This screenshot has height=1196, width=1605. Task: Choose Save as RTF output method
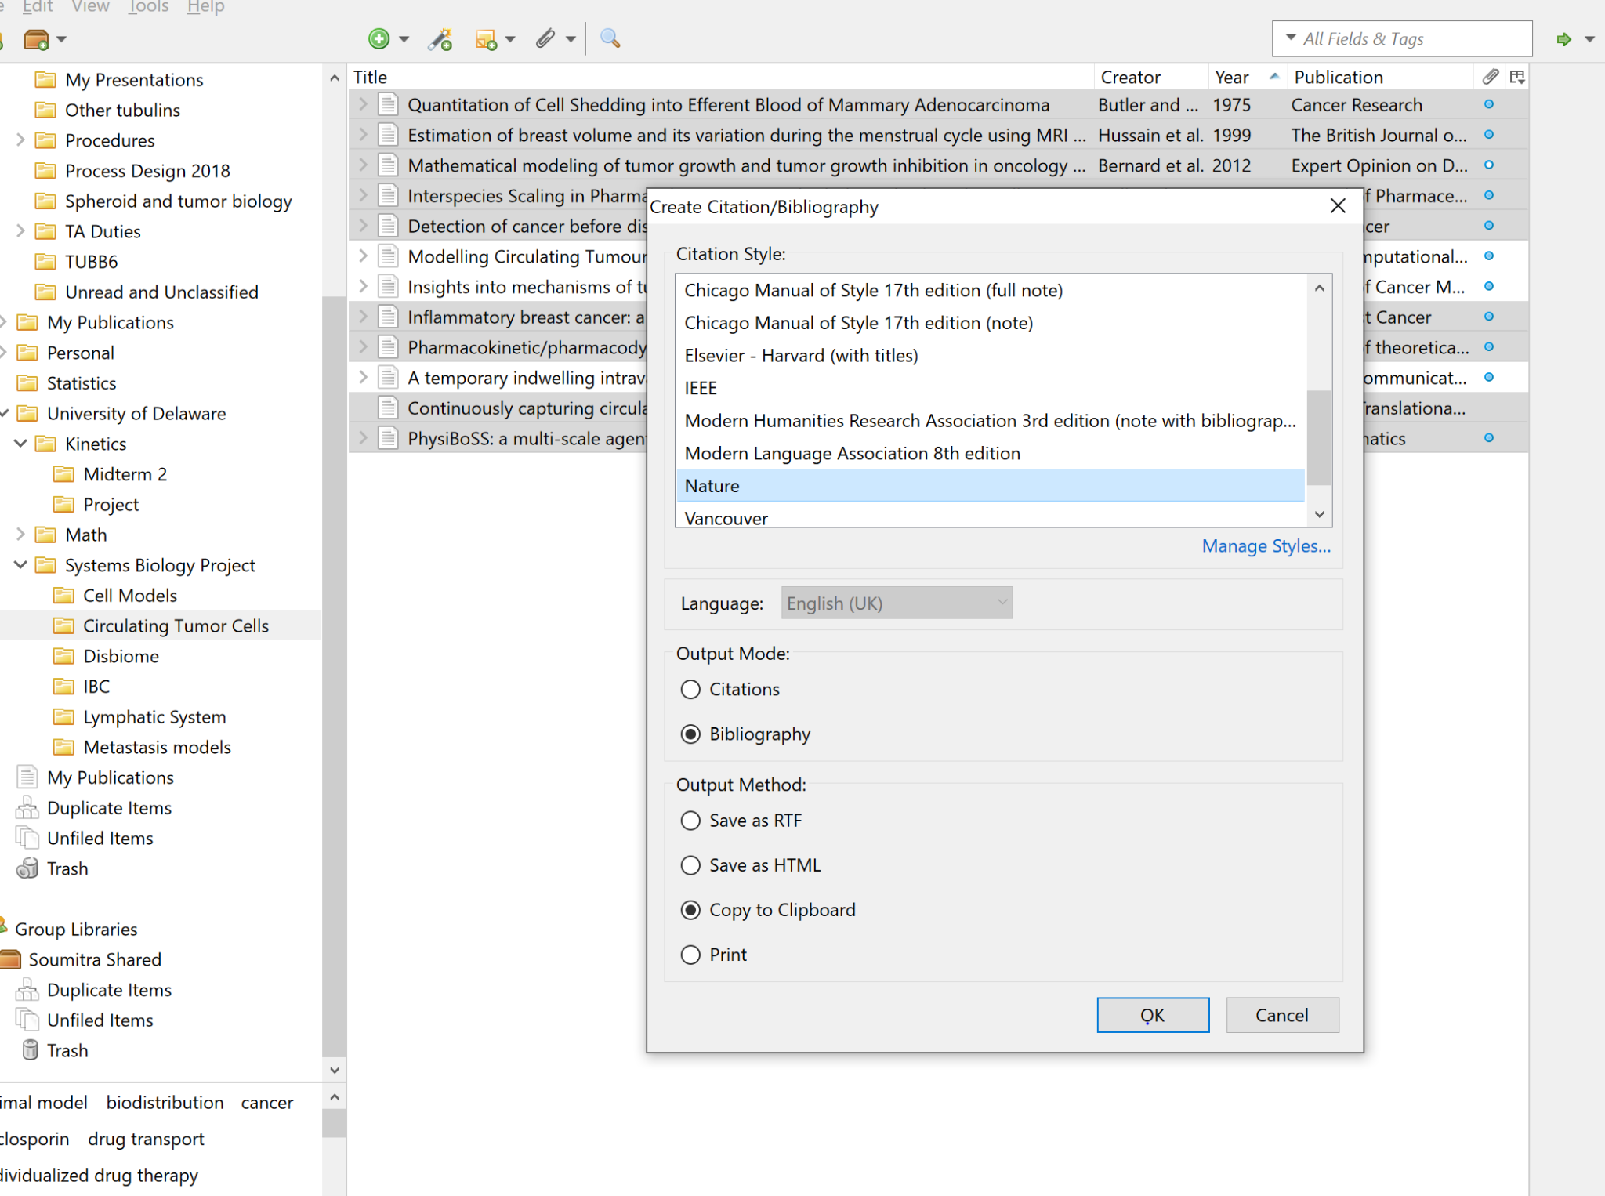(690, 821)
